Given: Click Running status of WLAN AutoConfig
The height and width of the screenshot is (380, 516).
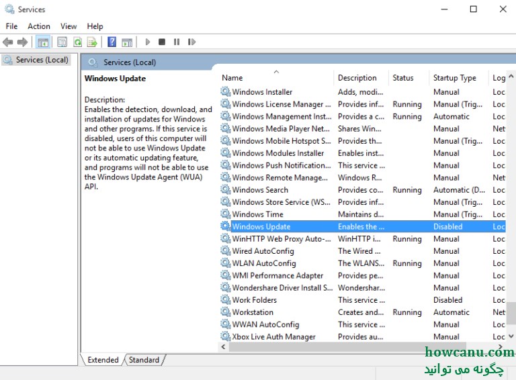Looking at the screenshot, I should [x=407, y=263].
